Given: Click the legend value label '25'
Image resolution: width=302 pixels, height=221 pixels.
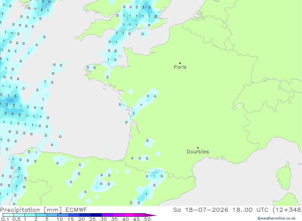Looking at the screenshot, I should (x=93, y=219).
